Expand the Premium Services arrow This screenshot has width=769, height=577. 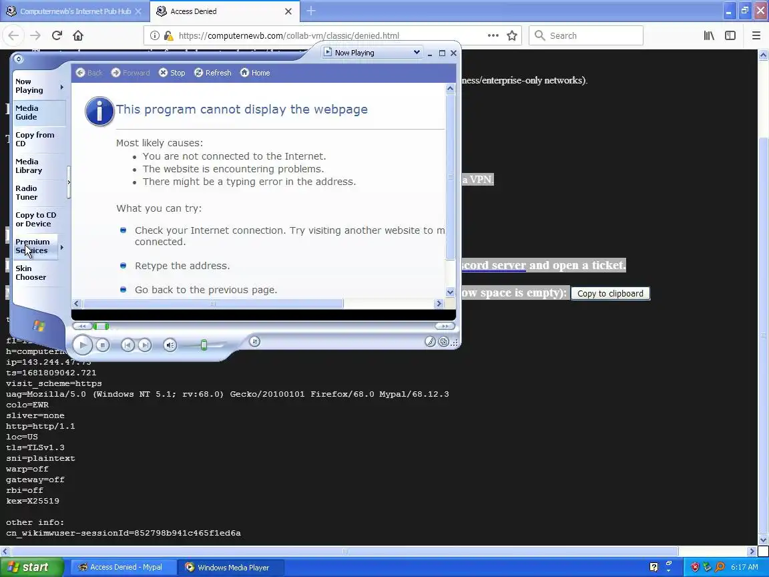(x=62, y=247)
